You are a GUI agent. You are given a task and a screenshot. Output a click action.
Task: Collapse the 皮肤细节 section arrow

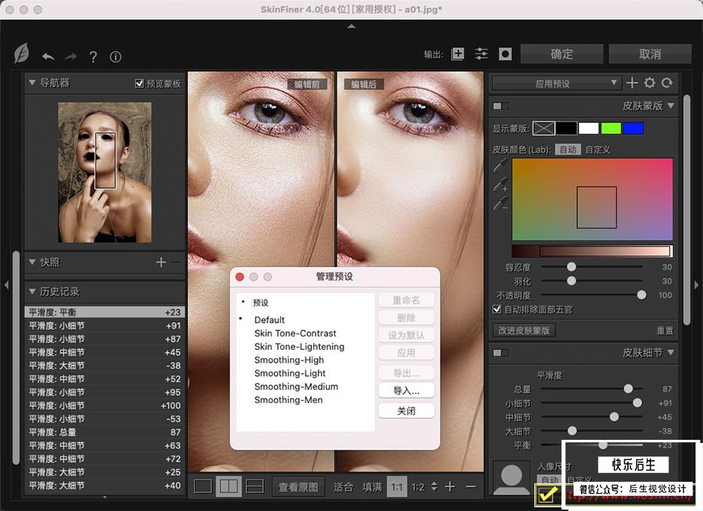[671, 352]
